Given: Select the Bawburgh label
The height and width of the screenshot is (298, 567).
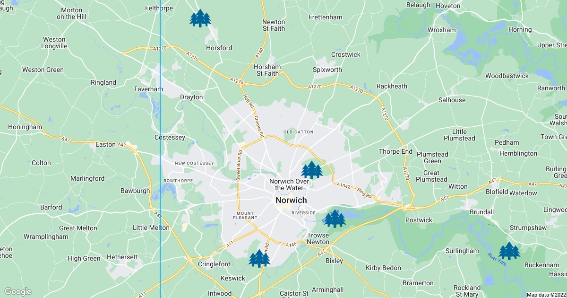Looking at the screenshot, I should pyautogui.click(x=135, y=191).
